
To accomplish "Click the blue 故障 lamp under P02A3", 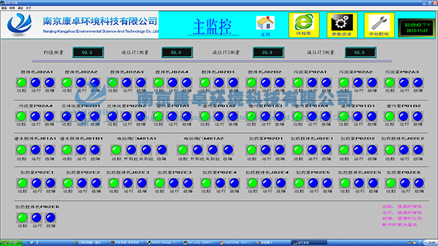I will coord(418,83).
